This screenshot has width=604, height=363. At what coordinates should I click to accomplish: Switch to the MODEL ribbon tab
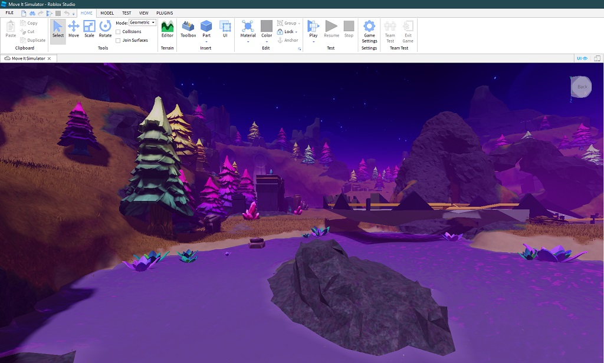point(107,13)
